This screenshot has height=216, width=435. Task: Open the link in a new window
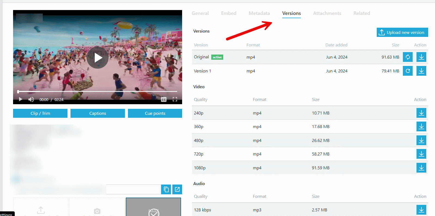pyautogui.click(x=177, y=189)
